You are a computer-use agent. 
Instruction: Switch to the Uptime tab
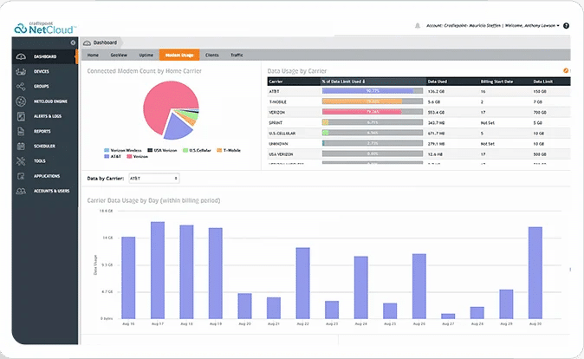pos(146,55)
